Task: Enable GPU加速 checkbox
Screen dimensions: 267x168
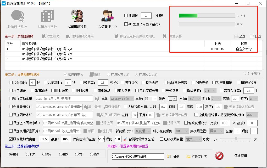Action: [x=126, y=24]
